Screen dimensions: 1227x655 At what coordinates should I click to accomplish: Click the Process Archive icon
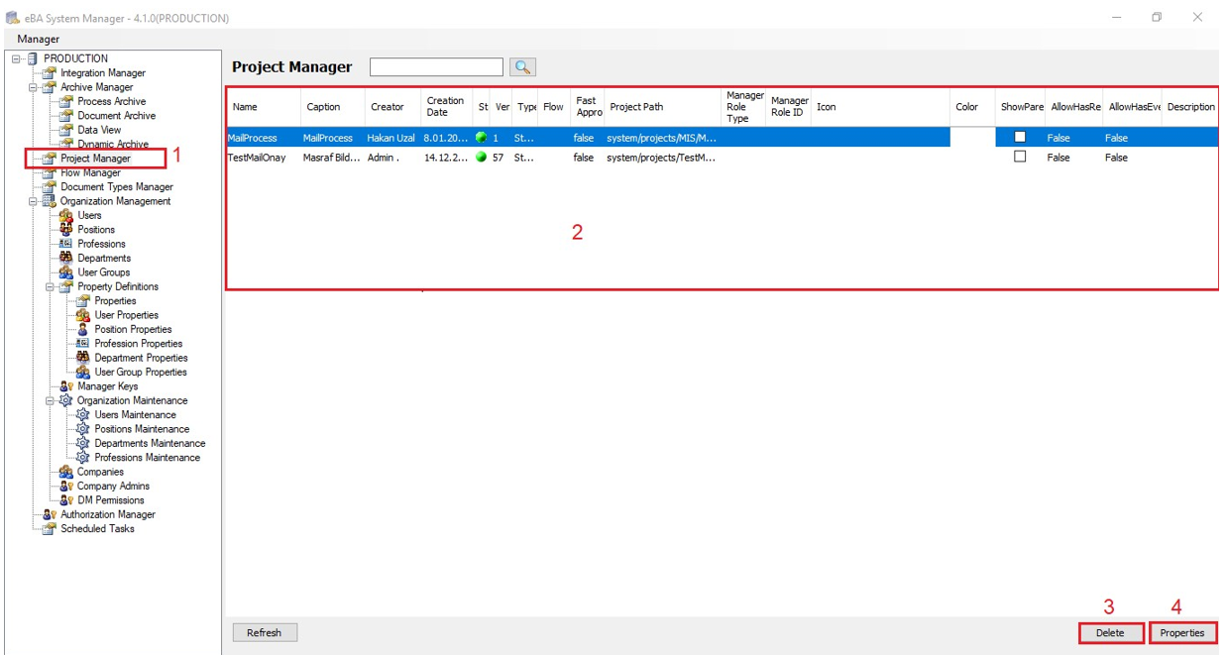(66, 101)
